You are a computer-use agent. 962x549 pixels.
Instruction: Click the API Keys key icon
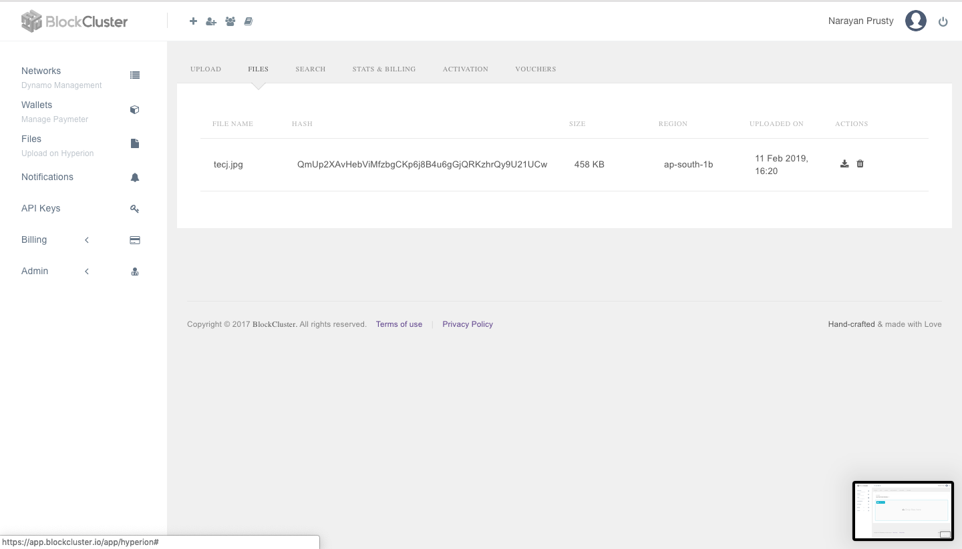[x=135, y=208]
